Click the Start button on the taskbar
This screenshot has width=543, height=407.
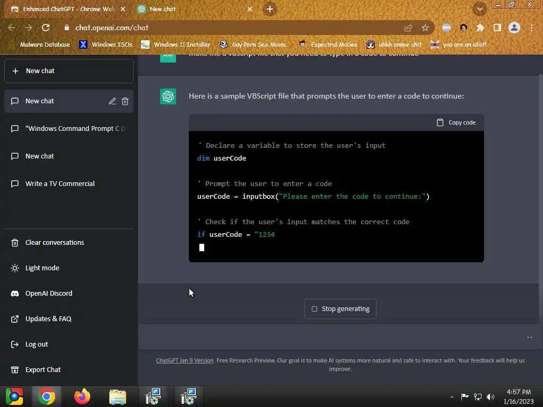[x=14, y=396]
